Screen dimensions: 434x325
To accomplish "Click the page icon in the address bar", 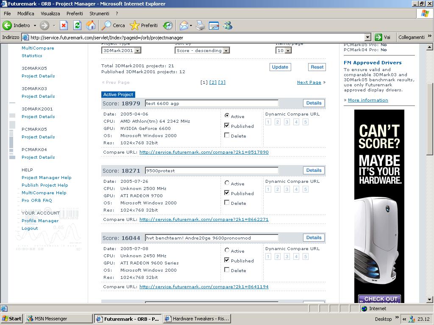I will (25, 37).
